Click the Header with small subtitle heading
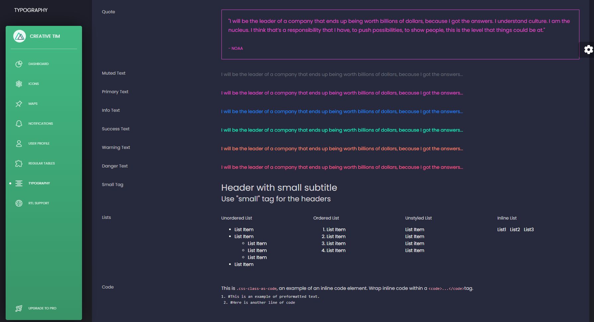 (279, 188)
